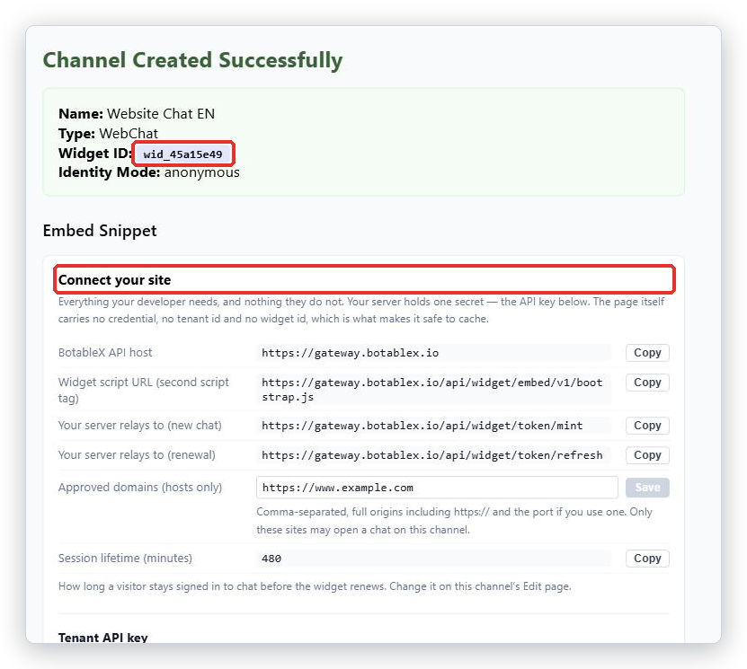Click the Comma-separated full origins hint text
The height and width of the screenshot is (669, 747).
click(454, 521)
